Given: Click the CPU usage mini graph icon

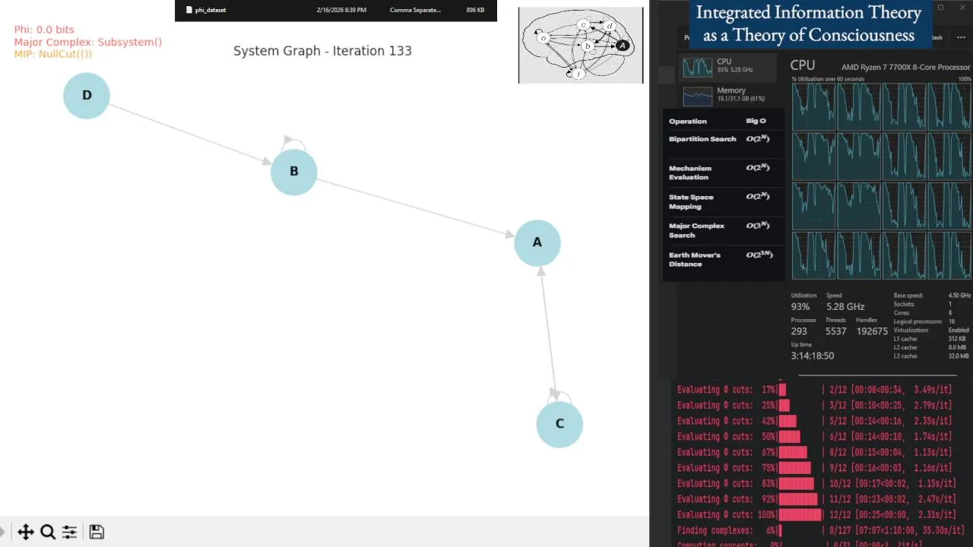Looking at the screenshot, I should point(697,67).
